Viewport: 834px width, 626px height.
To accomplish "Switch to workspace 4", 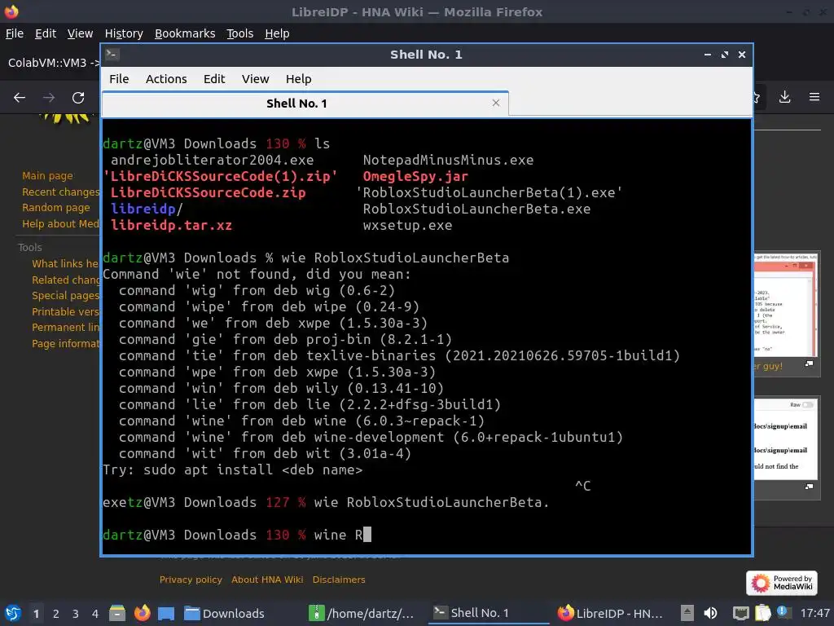I will 94,614.
